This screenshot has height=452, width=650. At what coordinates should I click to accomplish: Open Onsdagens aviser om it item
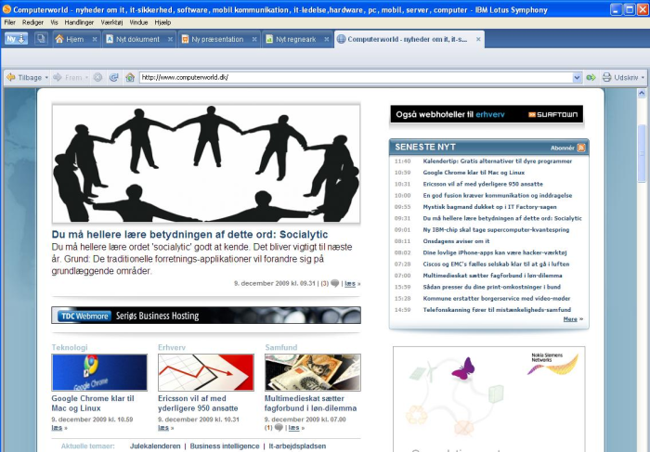[x=456, y=241]
